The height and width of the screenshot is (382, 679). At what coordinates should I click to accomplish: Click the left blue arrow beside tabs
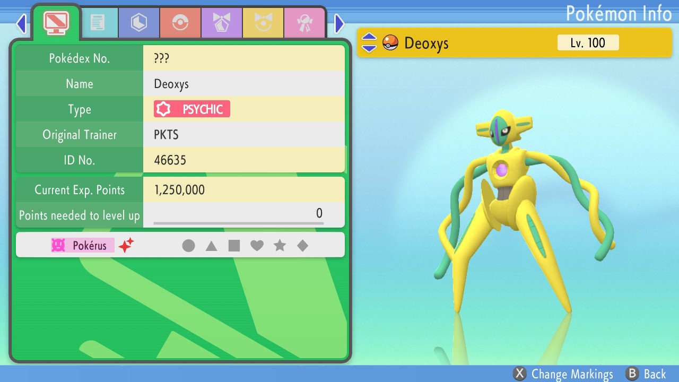coord(21,23)
